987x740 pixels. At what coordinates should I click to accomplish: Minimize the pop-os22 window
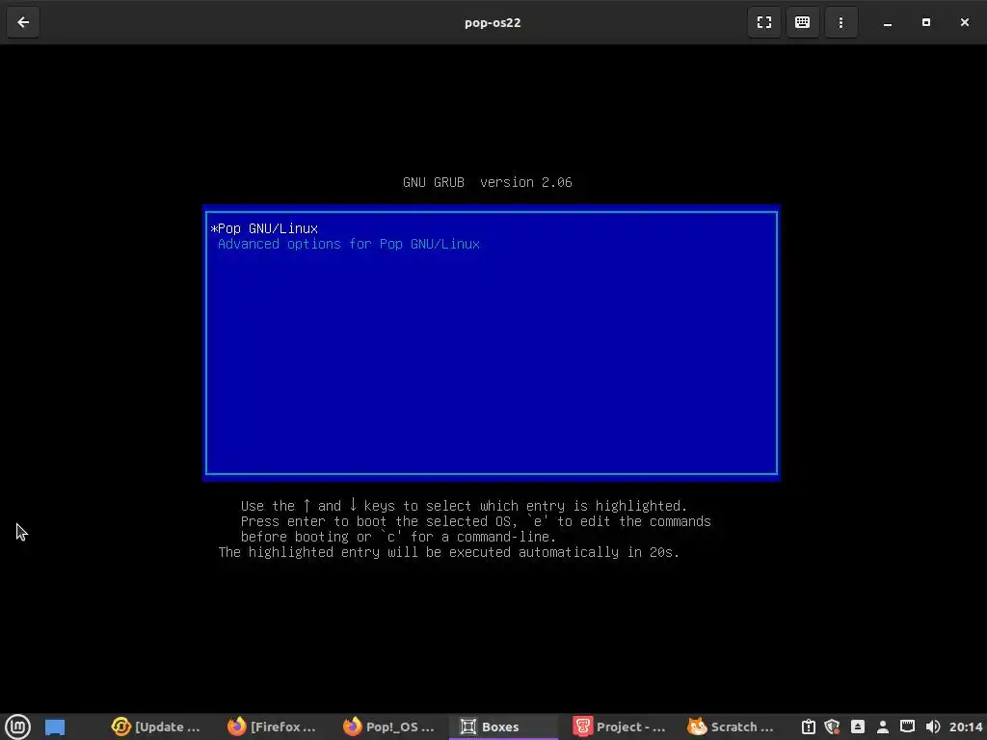click(888, 23)
